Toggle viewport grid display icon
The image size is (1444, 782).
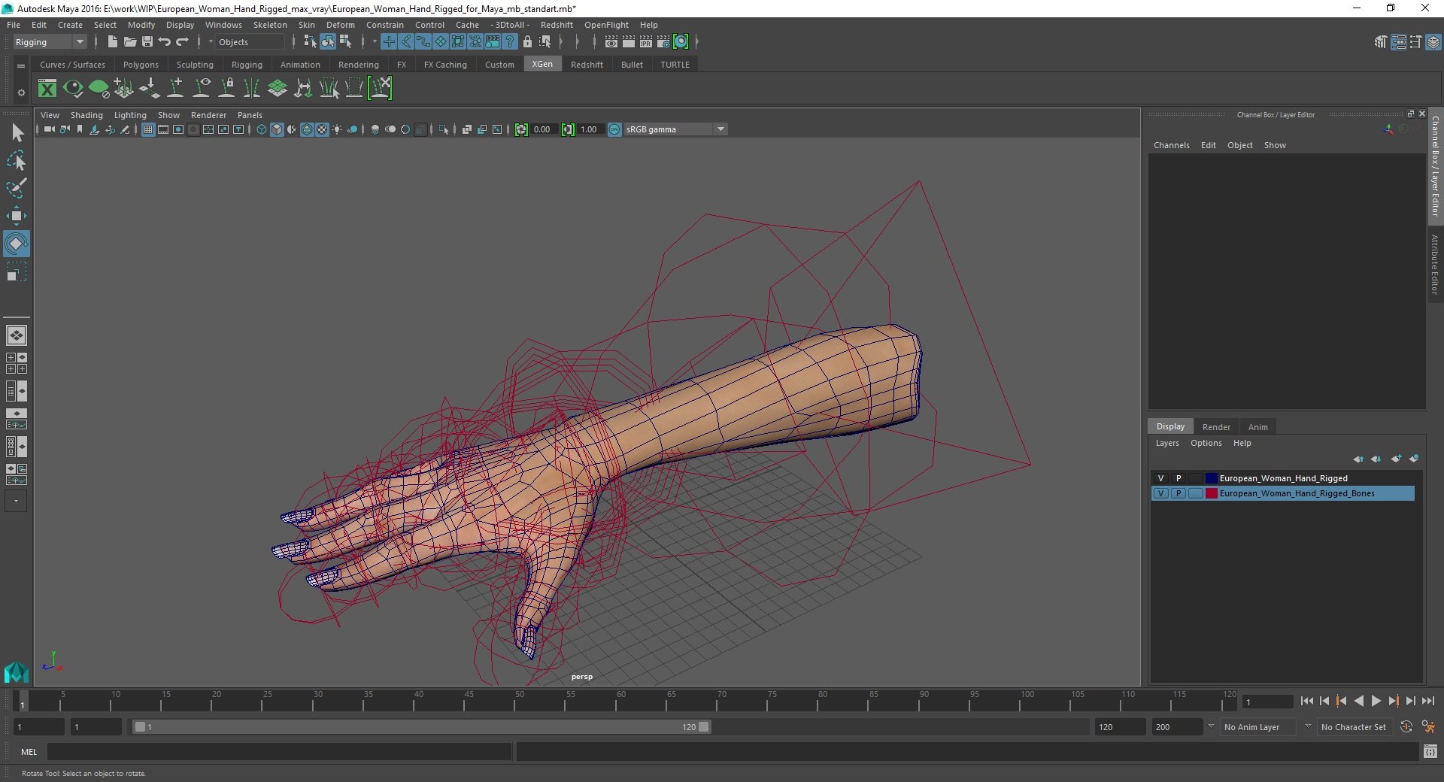[x=148, y=129]
